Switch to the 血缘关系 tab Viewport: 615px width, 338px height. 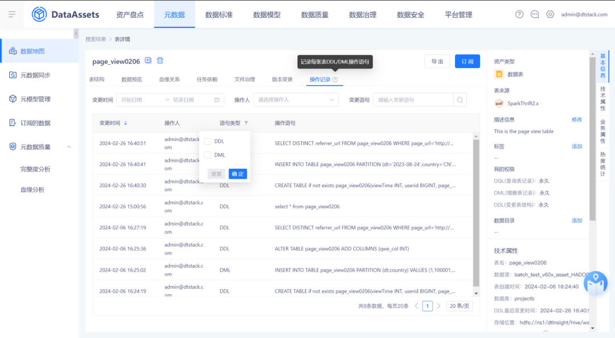click(x=169, y=80)
